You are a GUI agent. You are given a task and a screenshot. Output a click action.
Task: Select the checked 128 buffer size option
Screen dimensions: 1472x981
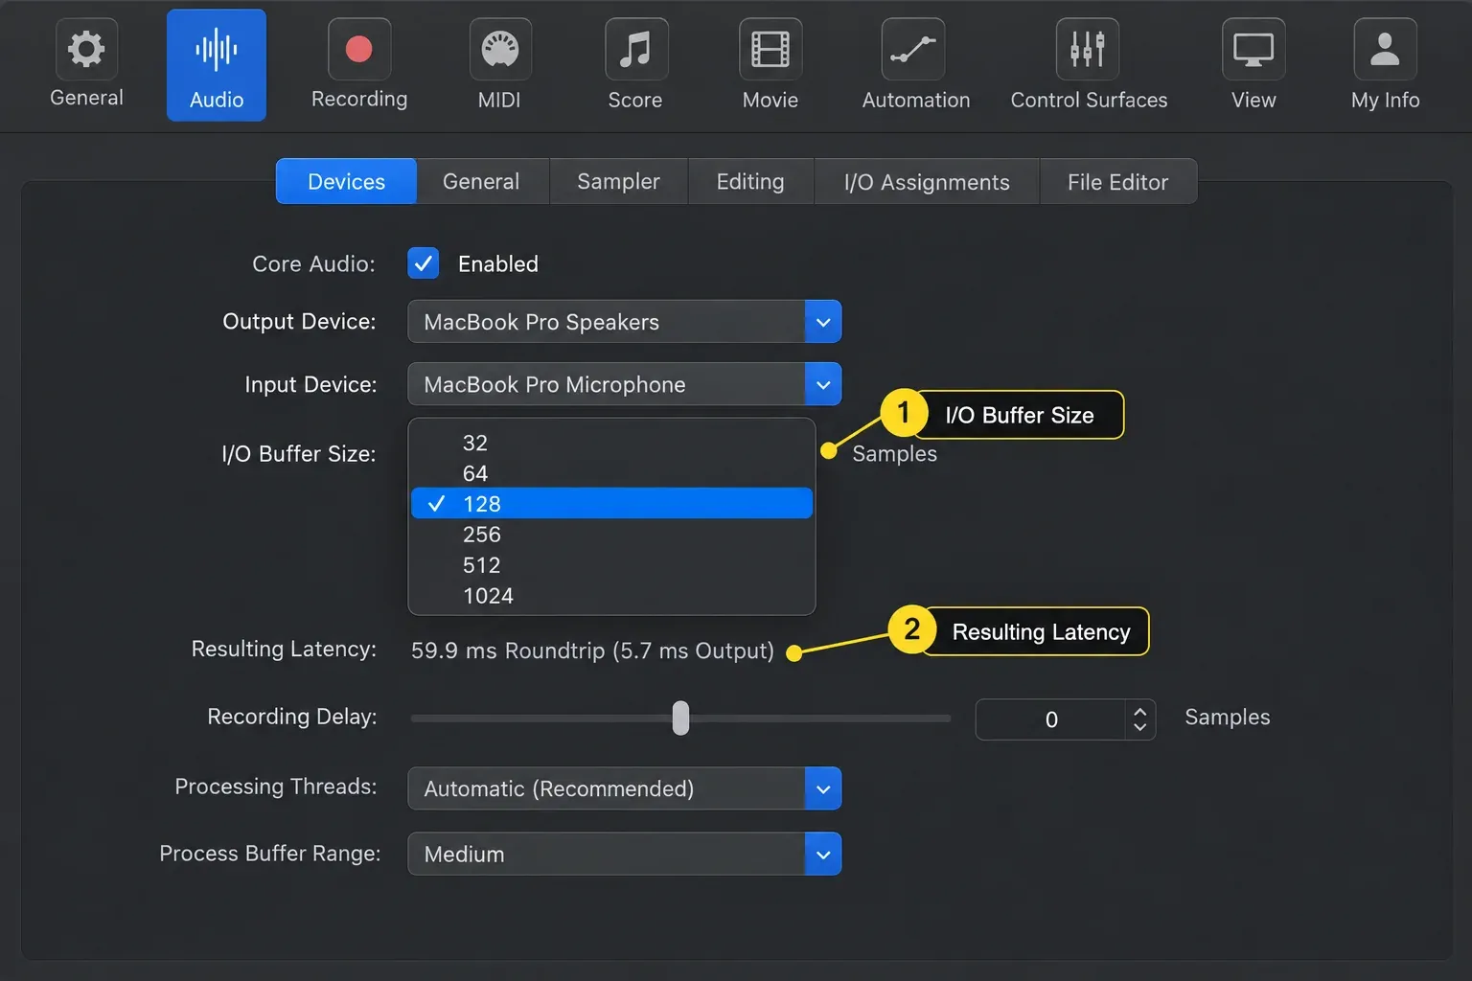tap(611, 504)
